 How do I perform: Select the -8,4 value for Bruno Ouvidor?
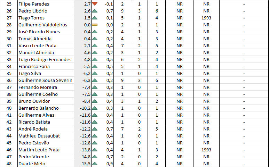86,101
